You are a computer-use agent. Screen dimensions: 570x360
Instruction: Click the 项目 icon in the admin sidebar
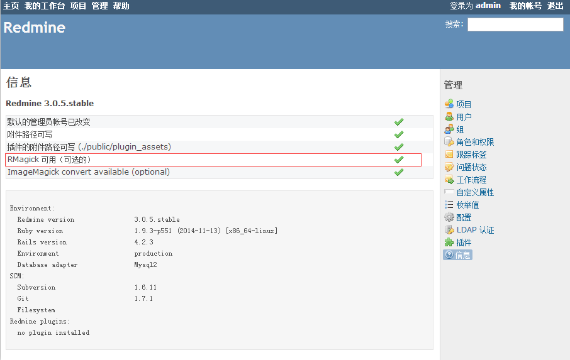(x=449, y=104)
